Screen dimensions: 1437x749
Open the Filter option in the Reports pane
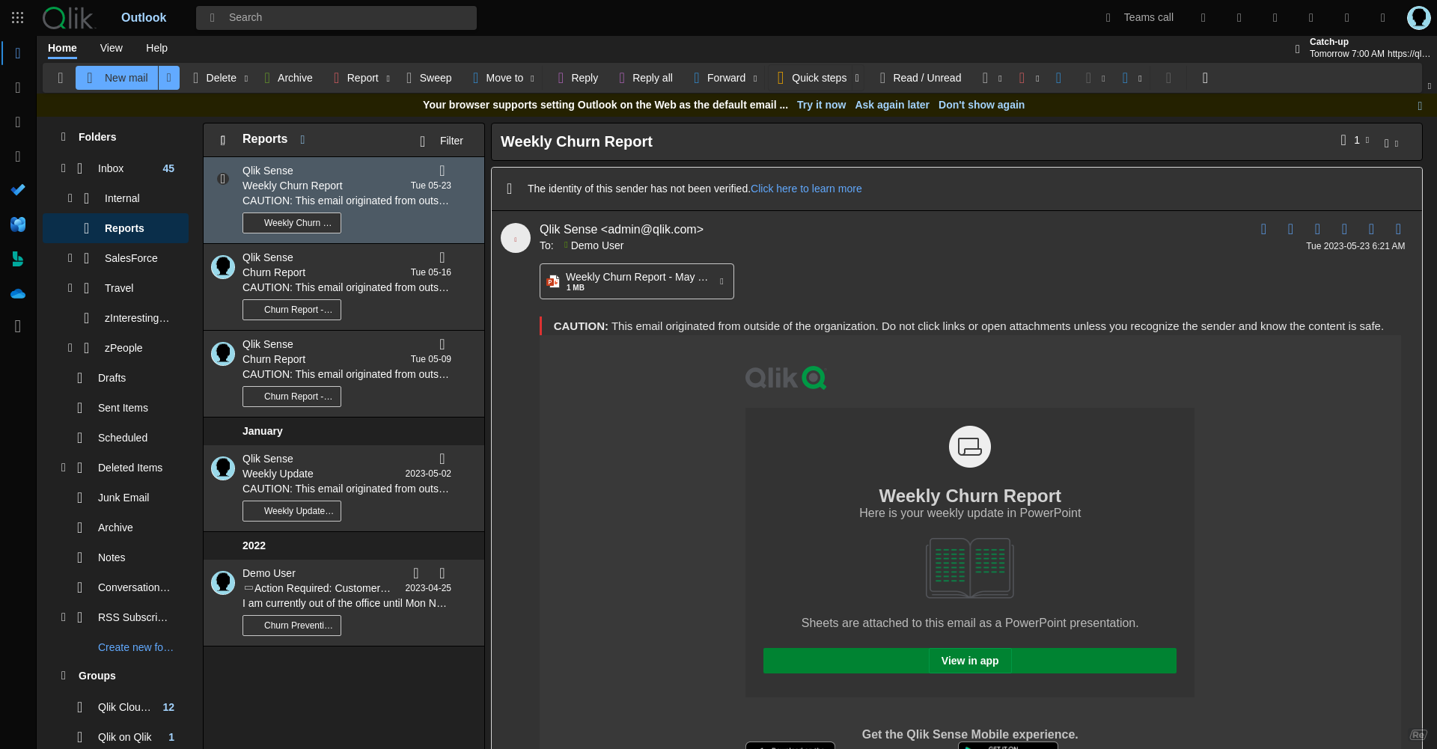click(445, 141)
